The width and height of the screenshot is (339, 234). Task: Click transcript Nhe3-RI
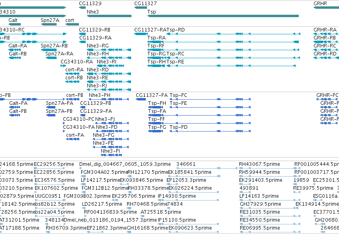click(107, 62)
